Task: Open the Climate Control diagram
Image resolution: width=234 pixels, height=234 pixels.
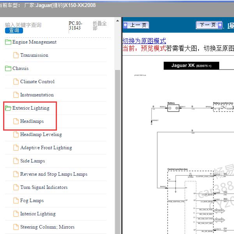Action: [x=37, y=82]
